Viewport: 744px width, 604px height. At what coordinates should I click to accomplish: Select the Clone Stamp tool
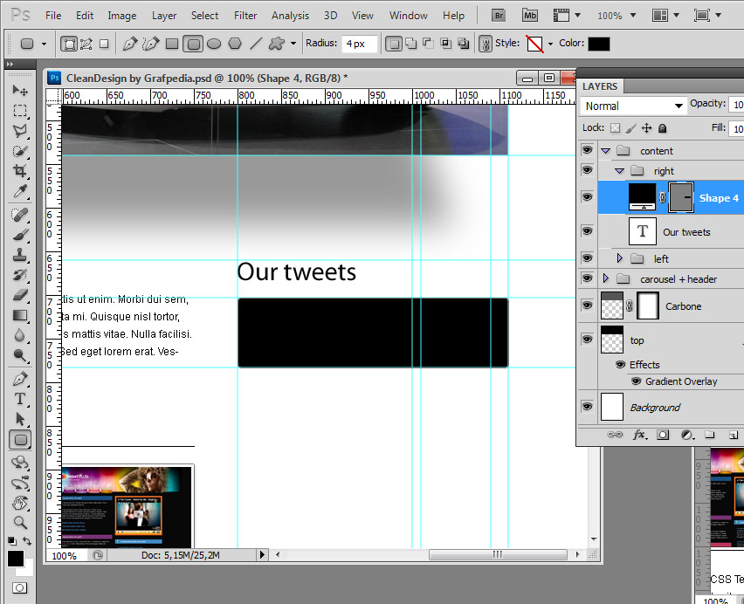tap(20, 255)
